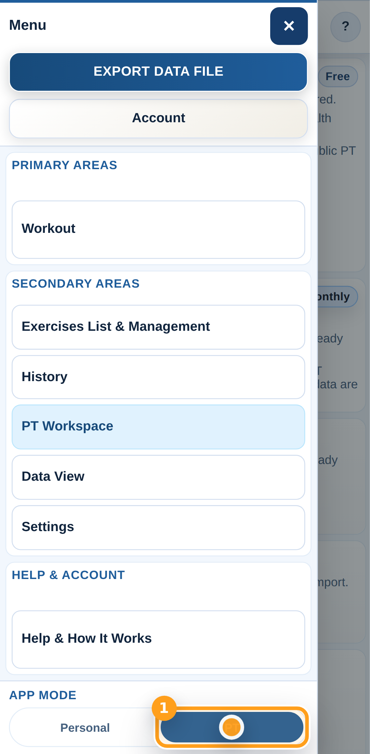
Task: Switch app mode to Personal
Action: click(85, 728)
